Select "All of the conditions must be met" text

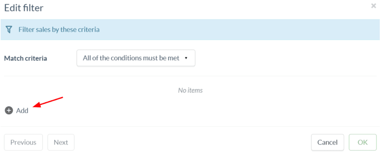click(x=131, y=58)
